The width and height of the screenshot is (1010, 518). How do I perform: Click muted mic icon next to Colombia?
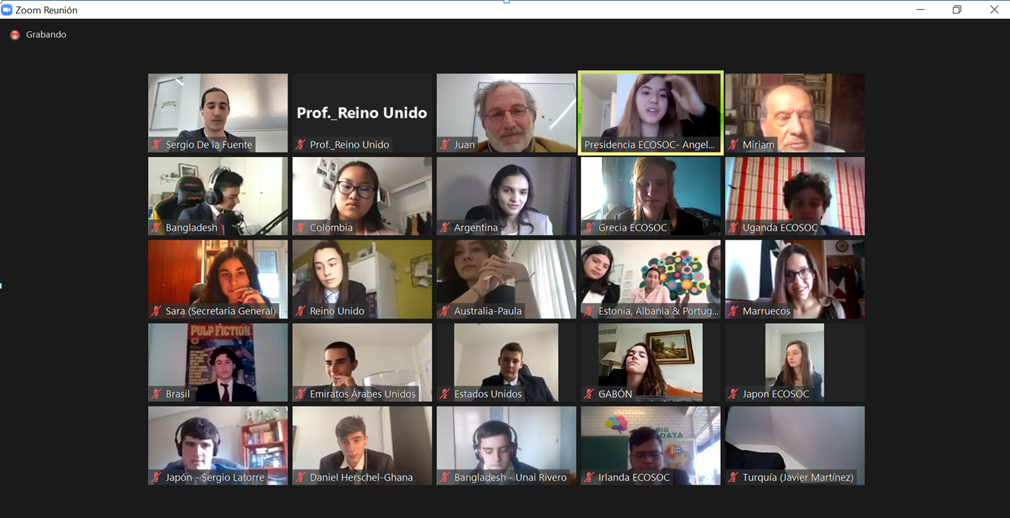click(x=300, y=228)
